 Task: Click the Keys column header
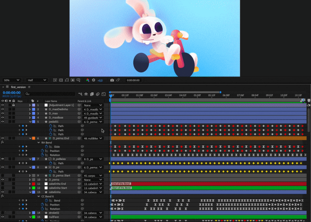point(20,101)
